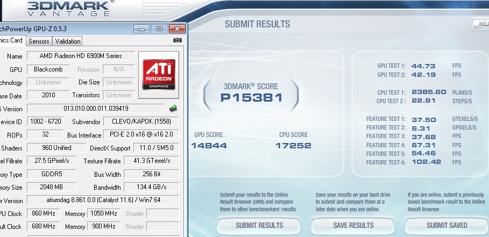The image size is (489, 237).
Task: Click the 3DMark Vantage logo
Action: click(x=69, y=9)
